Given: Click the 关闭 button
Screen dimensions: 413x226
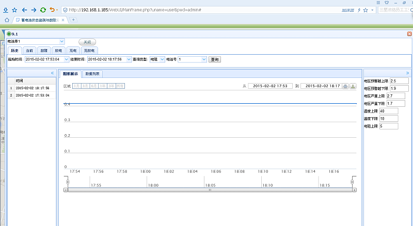Looking at the screenshot, I should click(x=87, y=42).
